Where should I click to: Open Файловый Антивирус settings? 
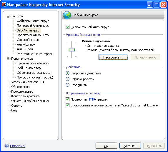coord(33,21)
